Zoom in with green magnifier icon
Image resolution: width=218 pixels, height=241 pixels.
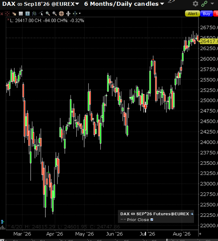[x=48, y=14]
